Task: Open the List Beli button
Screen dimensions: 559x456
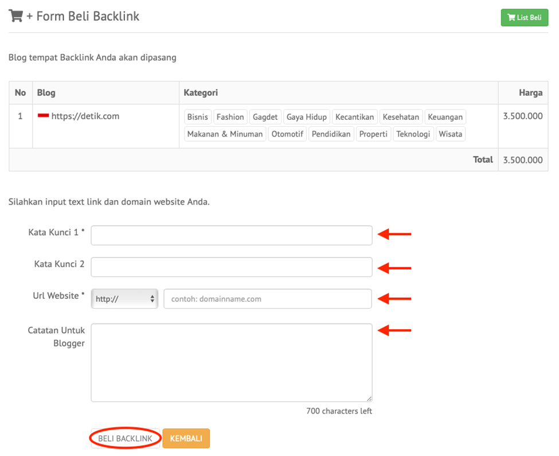Action: (x=524, y=17)
